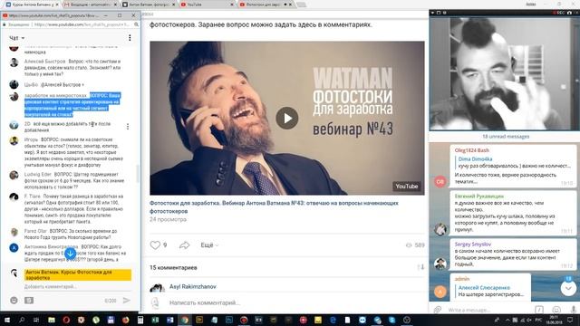Open Word from the taskbar
Screen dimensions: 580x326
click(x=169, y=320)
